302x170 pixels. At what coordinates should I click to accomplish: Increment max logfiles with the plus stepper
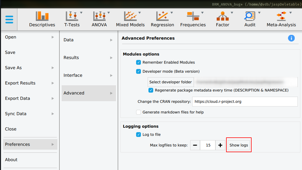tap(220, 145)
